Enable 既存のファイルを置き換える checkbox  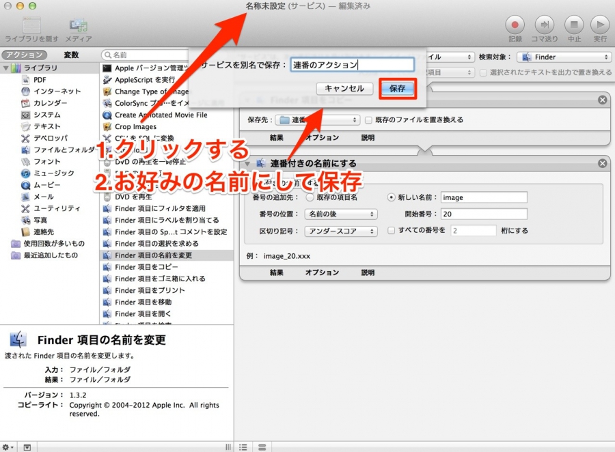tap(368, 120)
